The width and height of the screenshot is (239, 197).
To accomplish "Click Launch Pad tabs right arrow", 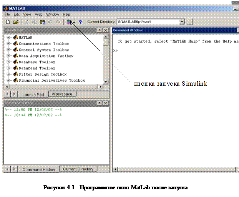I will (14, 94).
